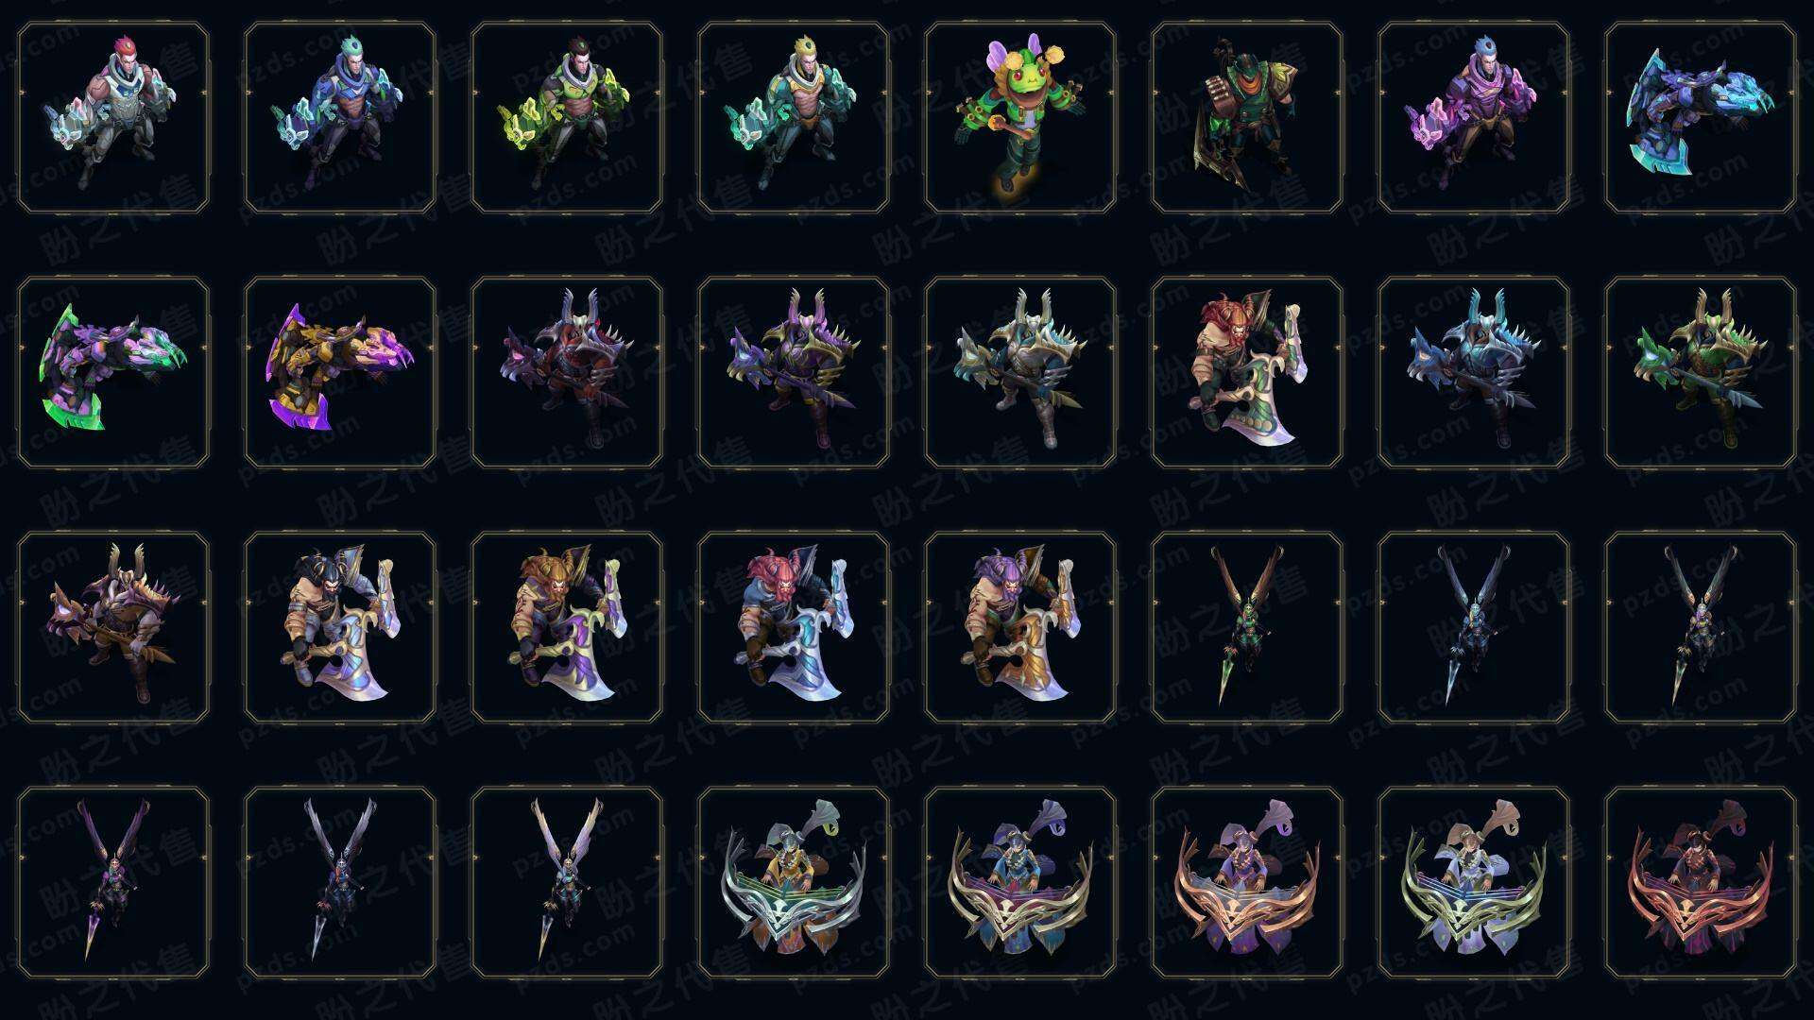Pick the purple winged spear character chroma
This screenshot has width=1814, height=1020.
pyautogui.click(x=113, y=882)
